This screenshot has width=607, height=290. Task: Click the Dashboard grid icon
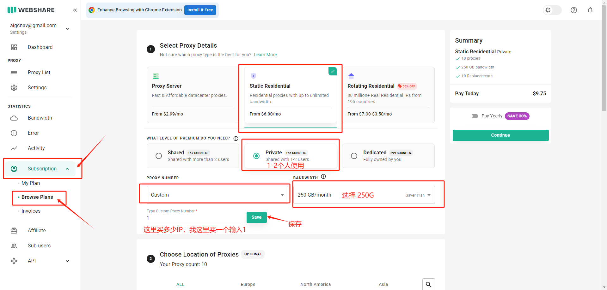click(x=14, y=47)
